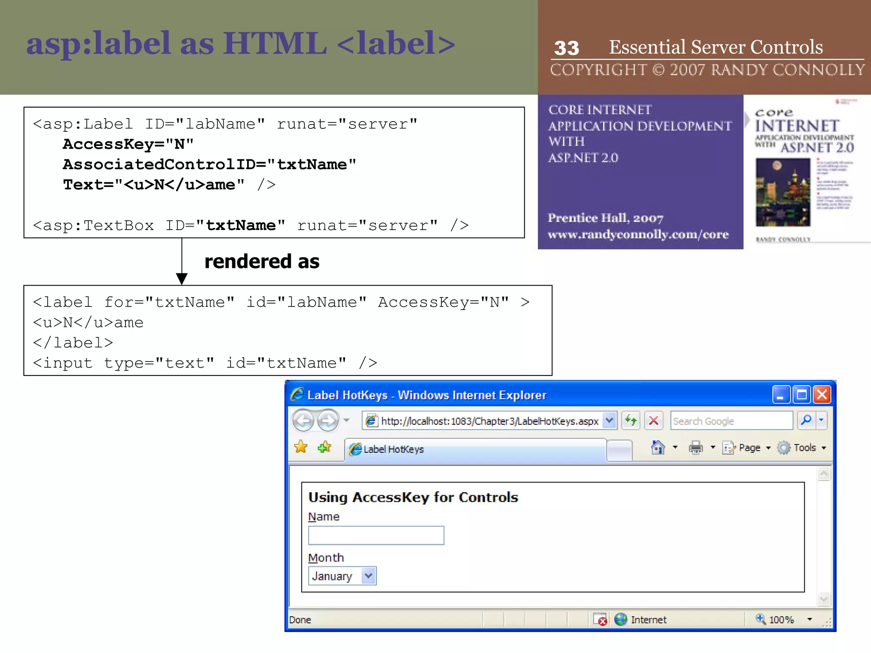
Task: Click the Page menu document icon
Action: [x=729, y=448]
